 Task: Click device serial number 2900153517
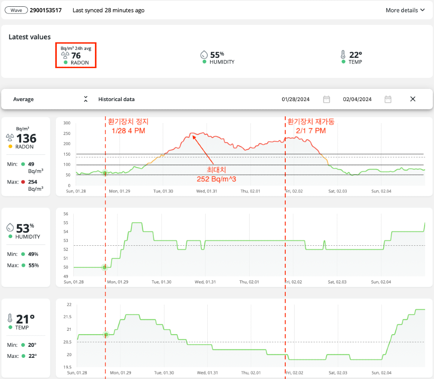pos(45,10)
